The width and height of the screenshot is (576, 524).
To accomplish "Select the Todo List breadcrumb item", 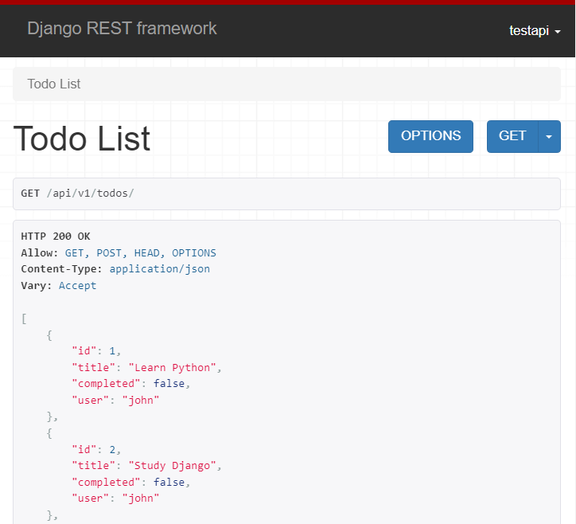I will [54, 84].
